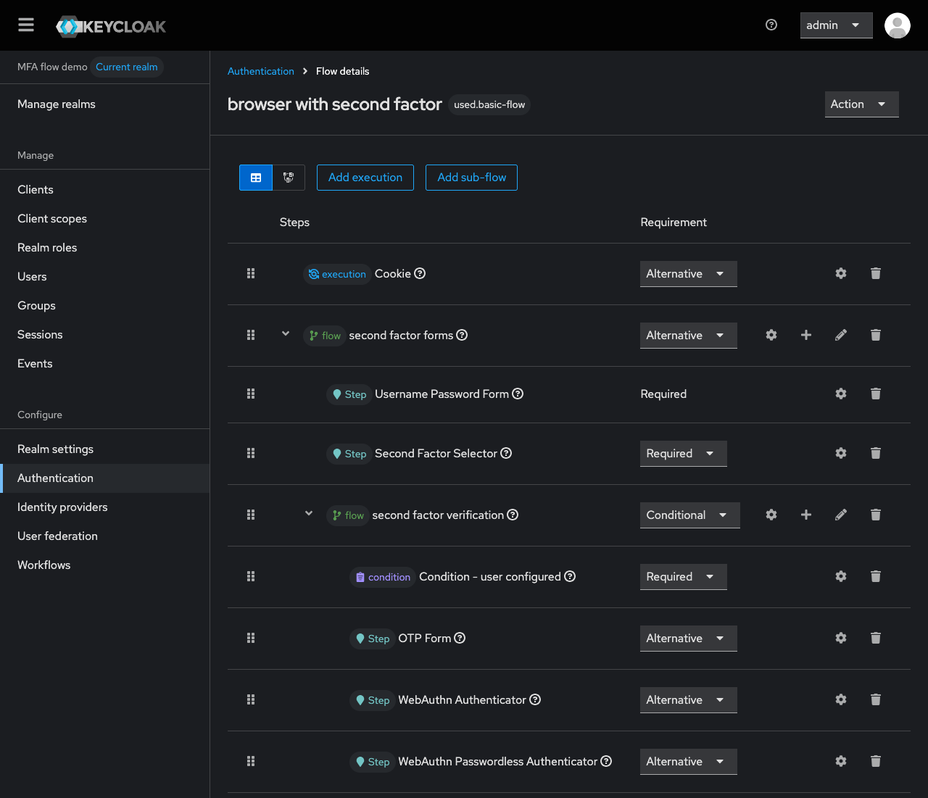Open settings for Condition - user configured
The width and height of the screenshot is (928, 798).
click(841, 576)
